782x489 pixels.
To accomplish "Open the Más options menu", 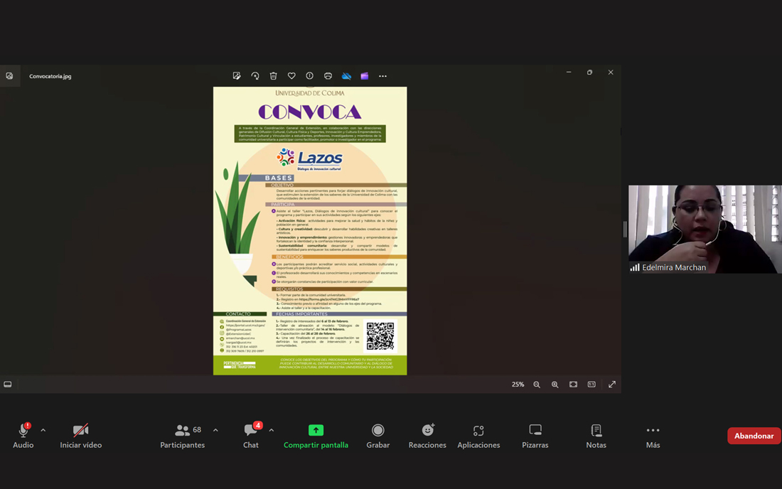I will pos(653,435).
